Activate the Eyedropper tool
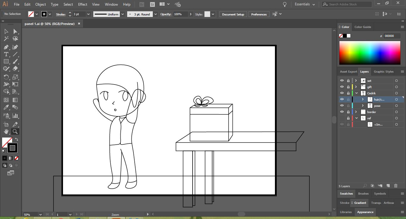This screenshot has width=406, height=219. pos(6,107)
